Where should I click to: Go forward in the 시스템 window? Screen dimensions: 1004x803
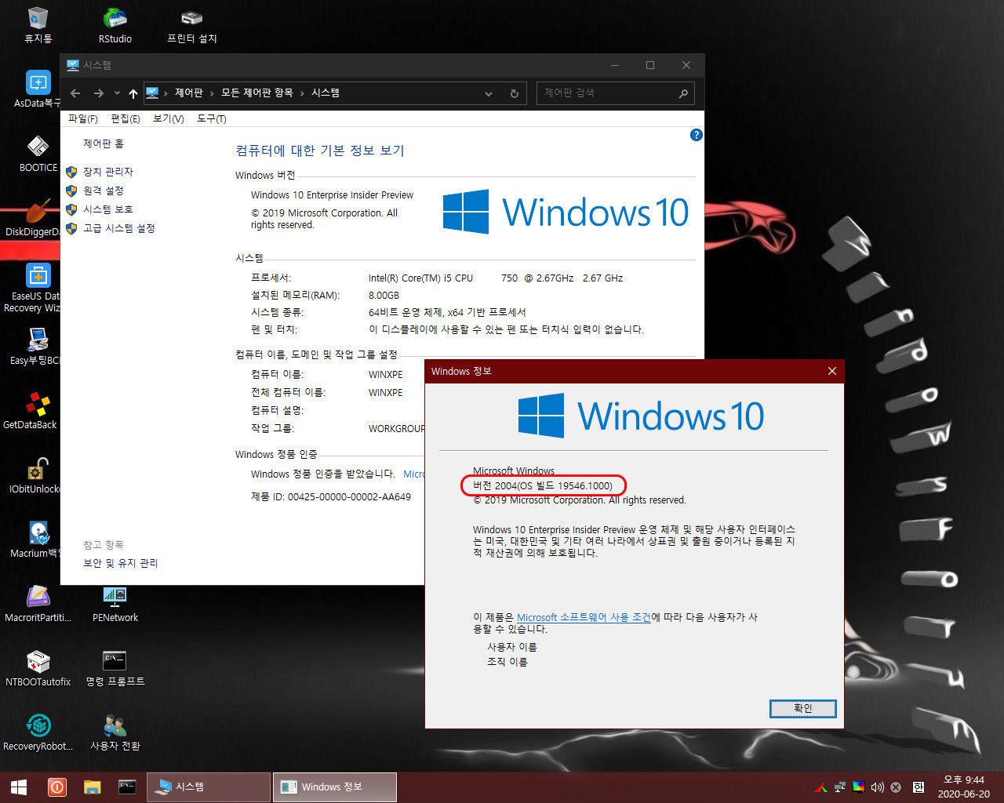(98, 93)
